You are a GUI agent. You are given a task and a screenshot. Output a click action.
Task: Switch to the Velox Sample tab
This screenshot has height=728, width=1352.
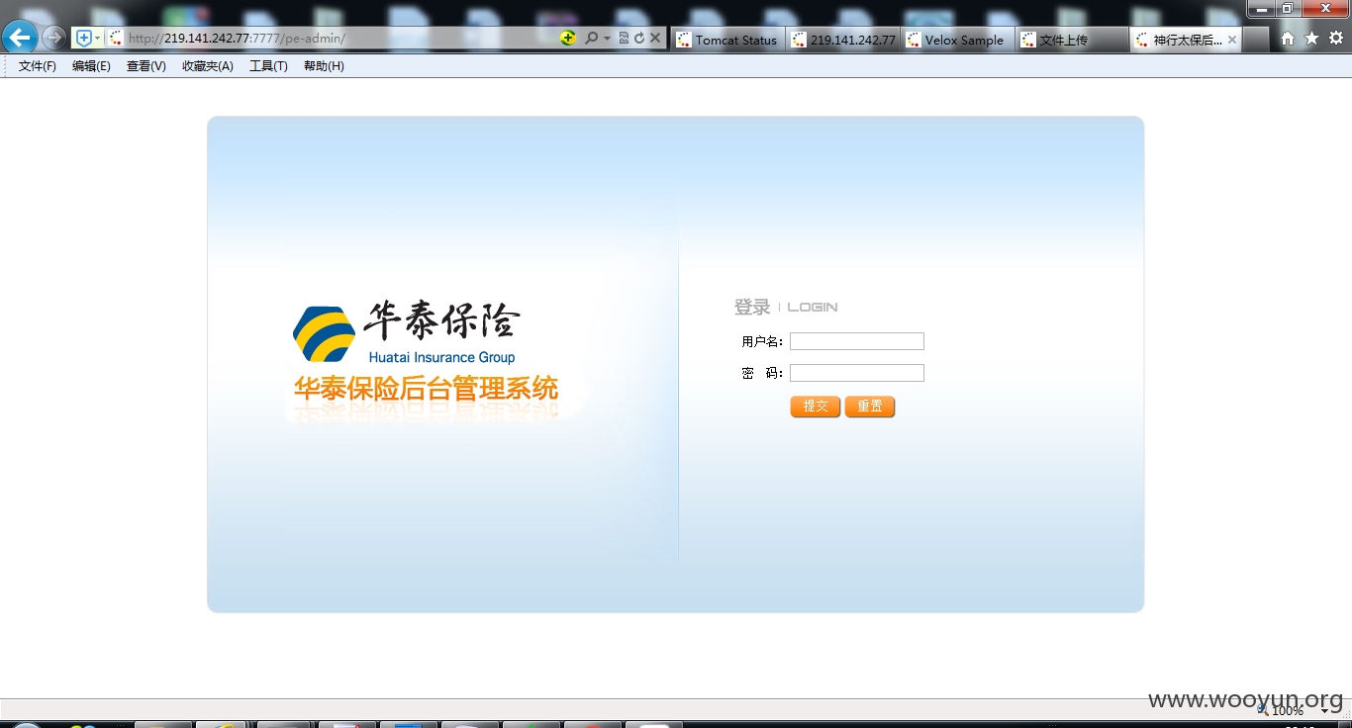tap(958, 40)
